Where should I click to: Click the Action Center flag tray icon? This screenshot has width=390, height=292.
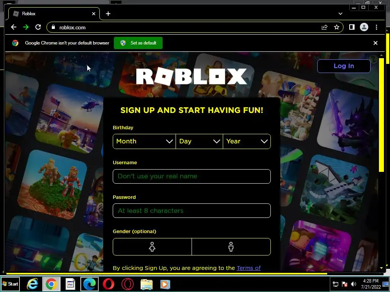[345, 284]
